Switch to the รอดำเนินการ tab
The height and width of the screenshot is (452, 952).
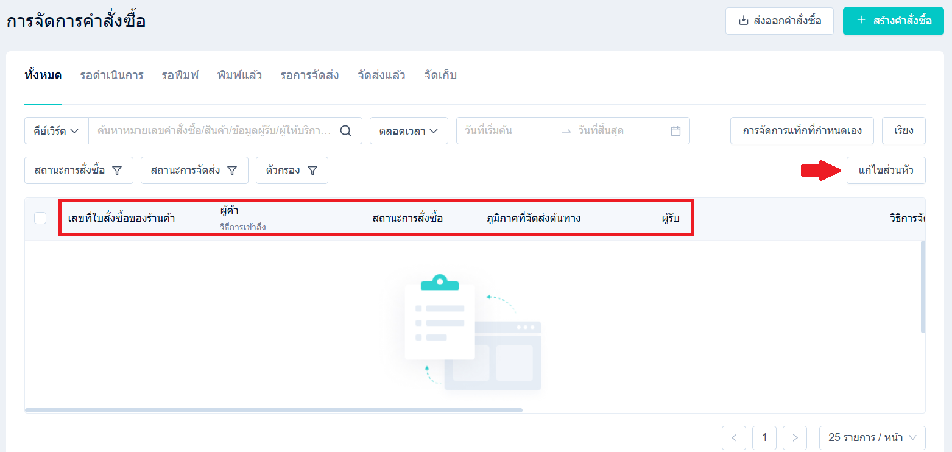pos(112,76)
